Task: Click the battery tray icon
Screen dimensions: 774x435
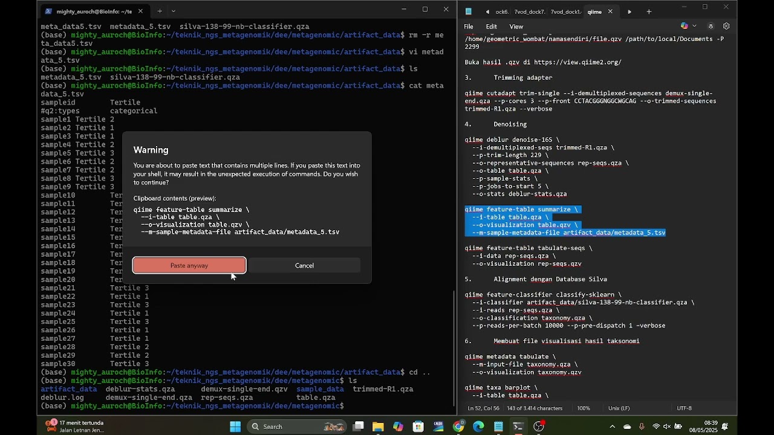Action: click(x=678, y=427)
